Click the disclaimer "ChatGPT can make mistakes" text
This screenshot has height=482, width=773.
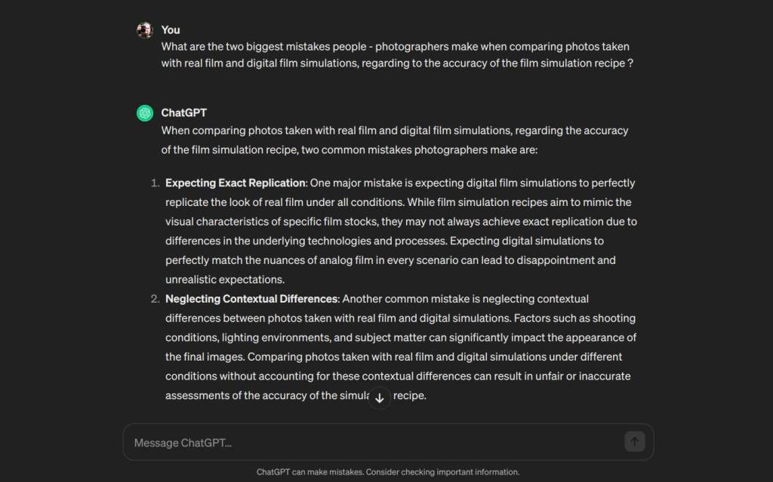point(310,471)
